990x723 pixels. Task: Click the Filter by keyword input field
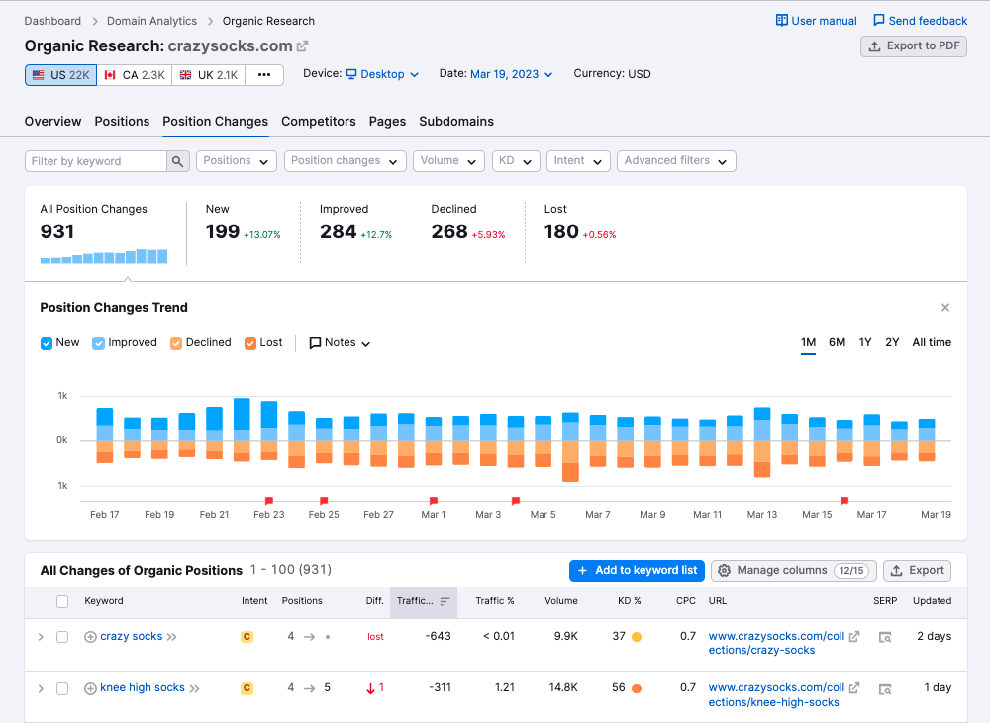pos(96,161)
